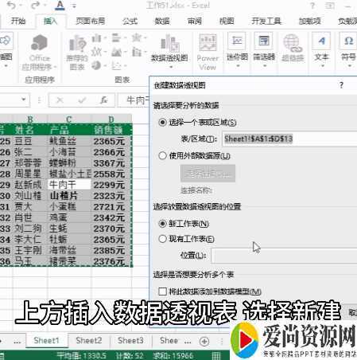Open the 数据 ribbon tab

162,21
